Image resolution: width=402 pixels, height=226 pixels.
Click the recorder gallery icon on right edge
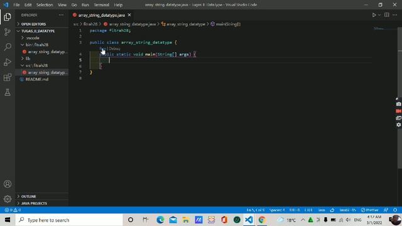tap(398, 118)
